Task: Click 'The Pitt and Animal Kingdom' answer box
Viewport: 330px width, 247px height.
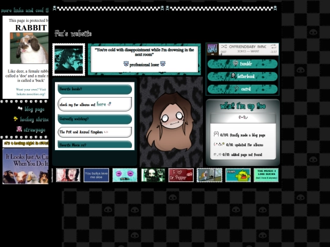Action: (95, 132)
